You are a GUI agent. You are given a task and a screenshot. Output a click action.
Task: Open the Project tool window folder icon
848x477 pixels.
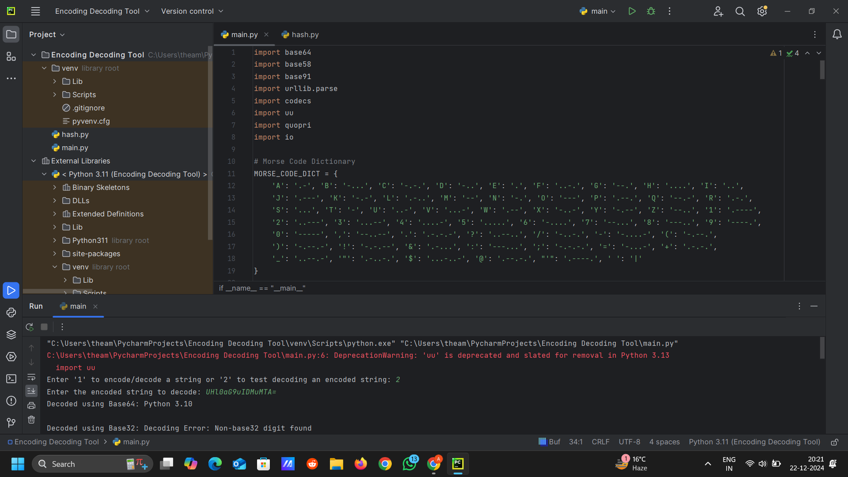click(x=11, y=34)
